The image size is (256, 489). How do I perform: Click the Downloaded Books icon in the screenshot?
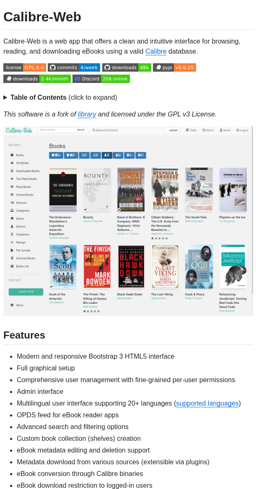12,171
